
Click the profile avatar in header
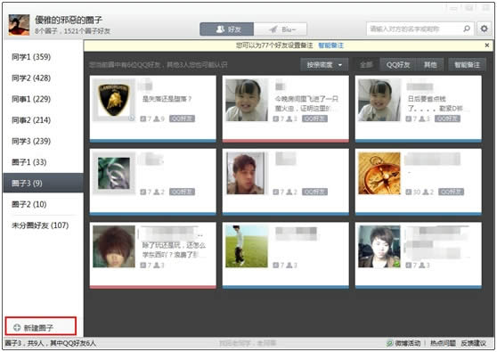click(x=19, y=25)
